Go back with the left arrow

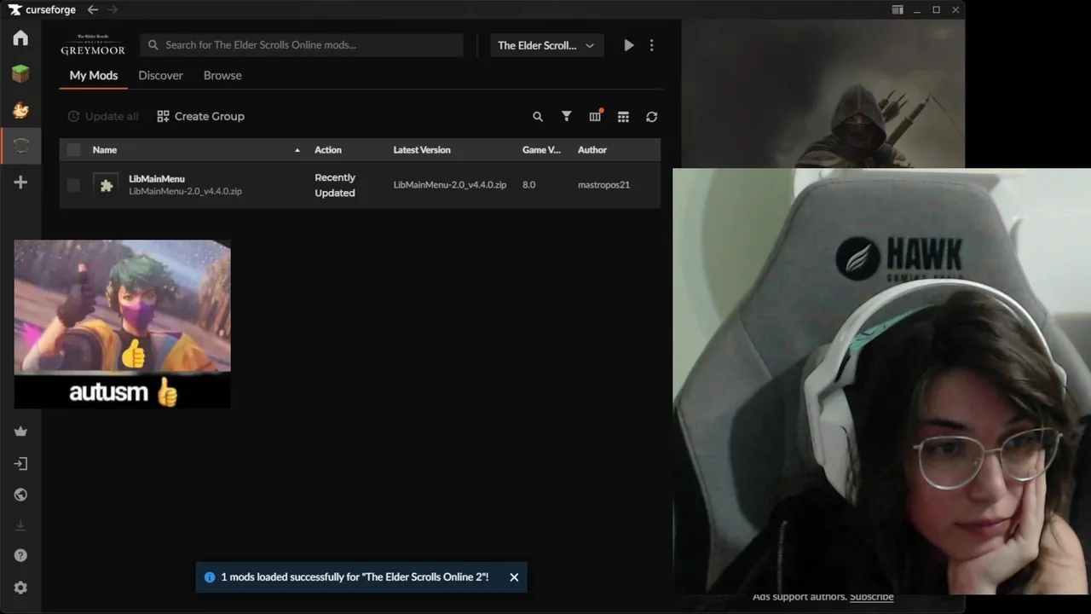tap(93, 10)
